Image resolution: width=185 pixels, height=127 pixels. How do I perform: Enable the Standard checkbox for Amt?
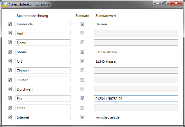[83, 33]
